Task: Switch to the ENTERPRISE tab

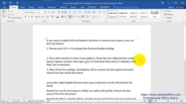Action: 105,7
